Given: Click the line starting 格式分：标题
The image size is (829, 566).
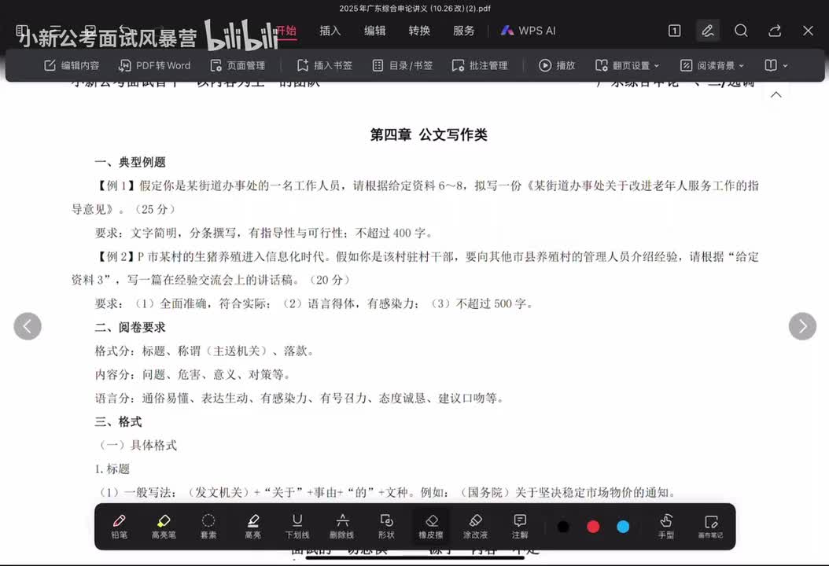Looking at the screenshot, I should (204, 351).
